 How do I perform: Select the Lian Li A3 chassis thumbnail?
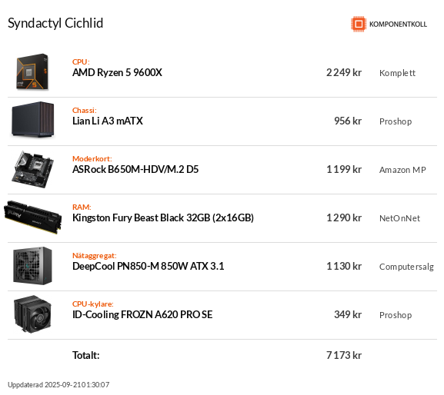(x=32, y=120)
